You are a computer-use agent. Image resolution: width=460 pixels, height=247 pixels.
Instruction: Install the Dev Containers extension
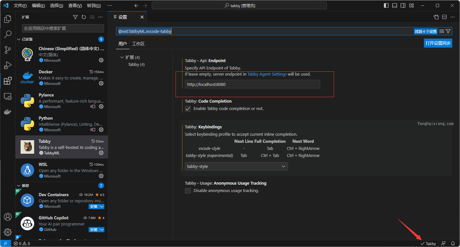click(x=94, y=206)
